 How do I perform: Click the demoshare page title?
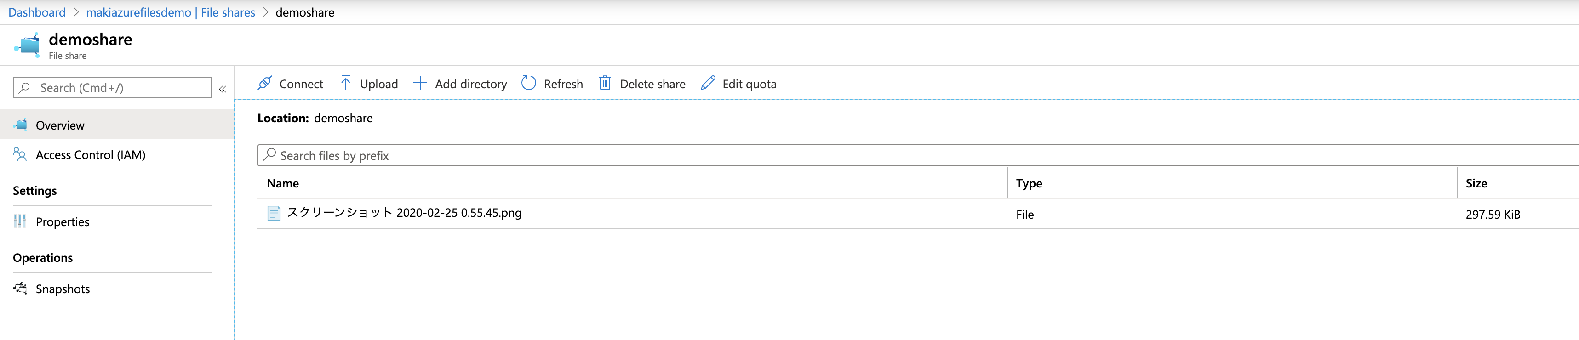[x=90, y=39]
